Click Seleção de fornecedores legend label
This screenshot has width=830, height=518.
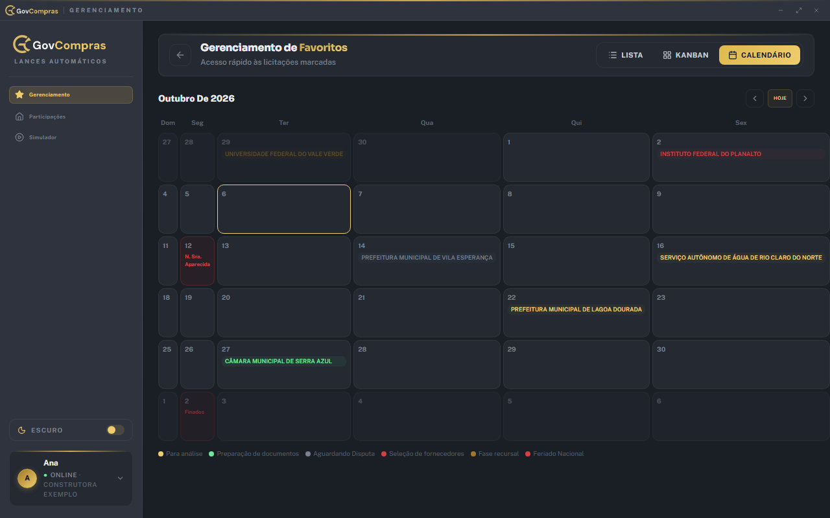click(427, 454)
